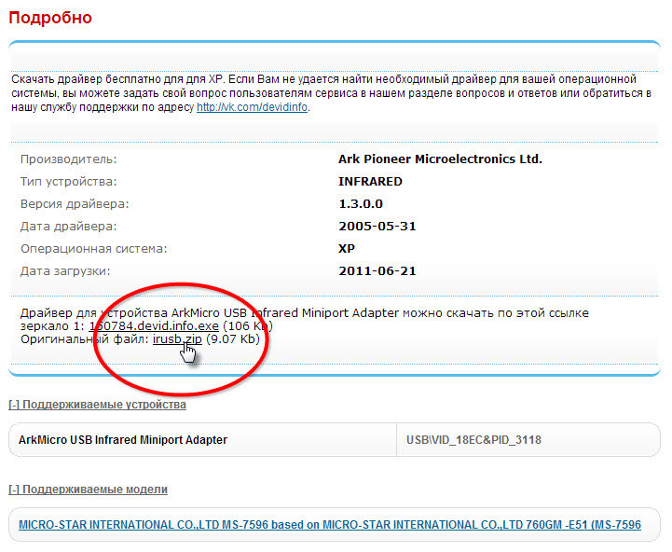672x552 pixels.
Task: Open the MICRO-STAR MS-7596 model link
Action: pyautogui.click(x=330, y=525)
